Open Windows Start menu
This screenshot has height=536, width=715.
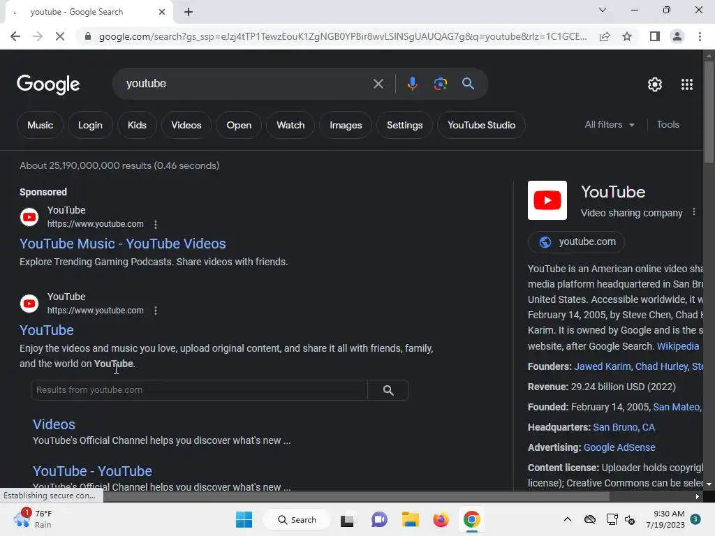coord(244,519)
